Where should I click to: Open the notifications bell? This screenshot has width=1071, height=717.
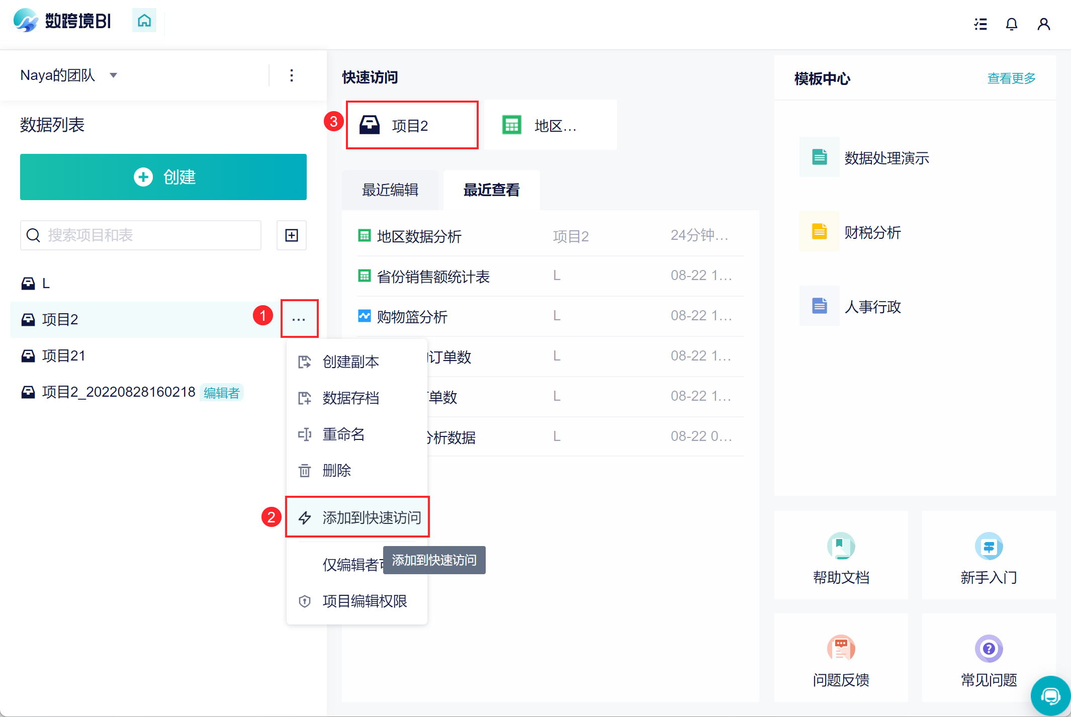pyautogui.click(x=1011, y=24)
